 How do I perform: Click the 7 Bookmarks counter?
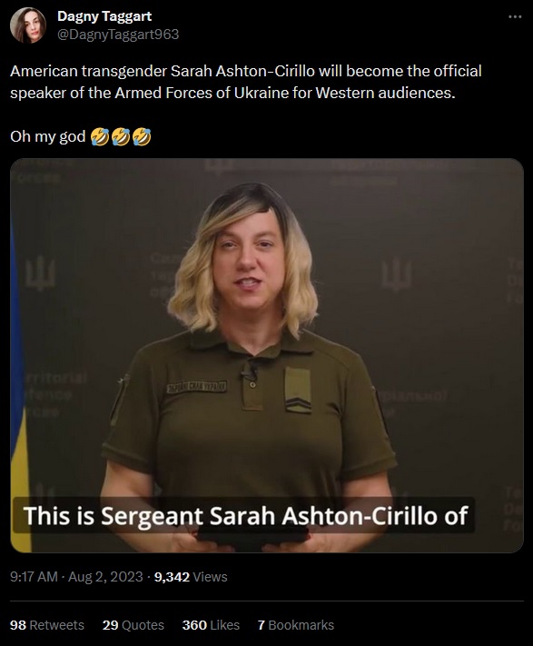[x=295, y=625]
